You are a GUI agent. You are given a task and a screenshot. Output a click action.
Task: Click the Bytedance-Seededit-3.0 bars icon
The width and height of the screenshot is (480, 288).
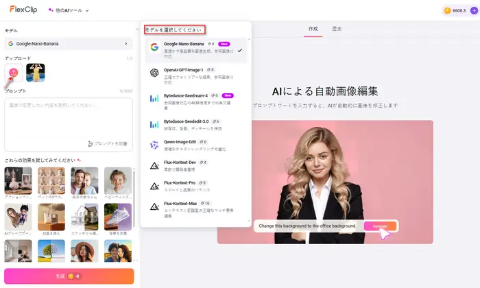coord(154,125)
